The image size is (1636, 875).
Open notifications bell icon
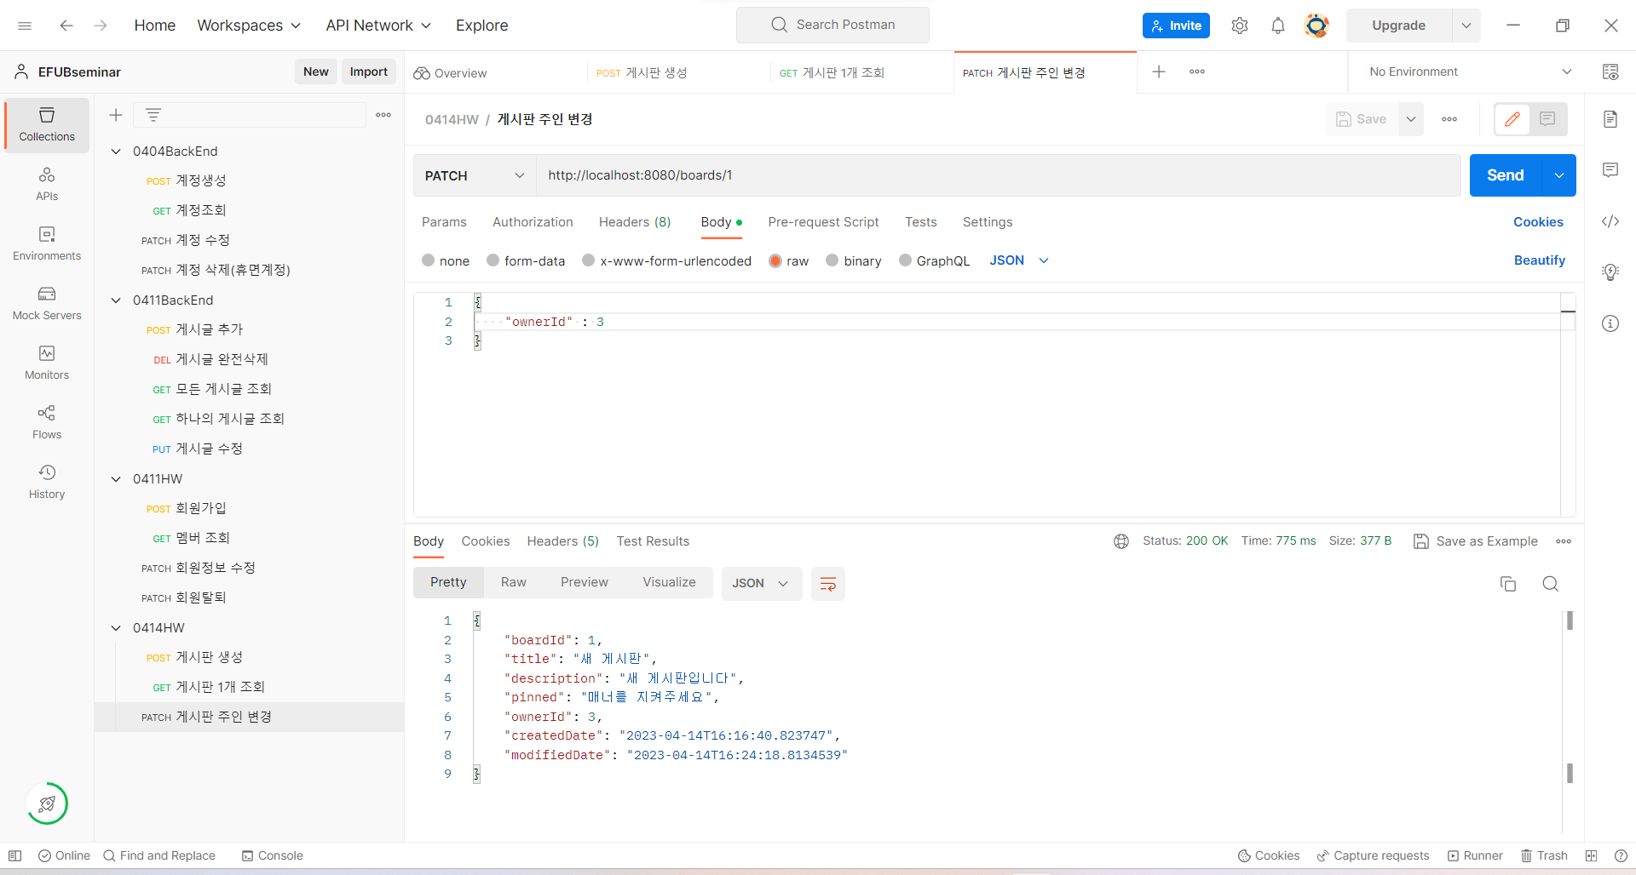click(1278, 26)
